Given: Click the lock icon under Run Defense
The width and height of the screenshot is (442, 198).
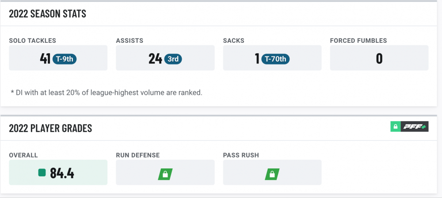Looking at the screenshot, I should click(165, 174).
